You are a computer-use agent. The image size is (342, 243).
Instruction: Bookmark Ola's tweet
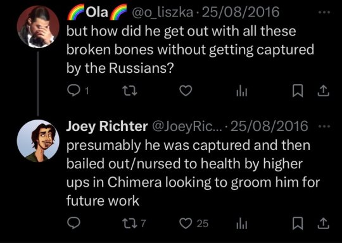pyautogui.click(x=298, y=90)
